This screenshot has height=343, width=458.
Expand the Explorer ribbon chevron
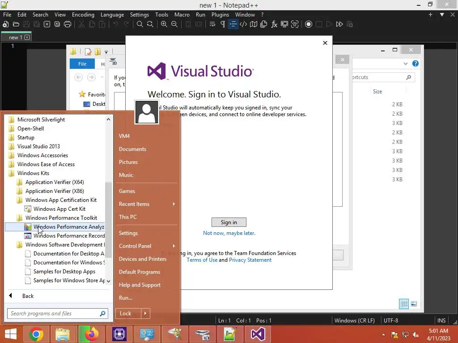click(x=405, y=63)
